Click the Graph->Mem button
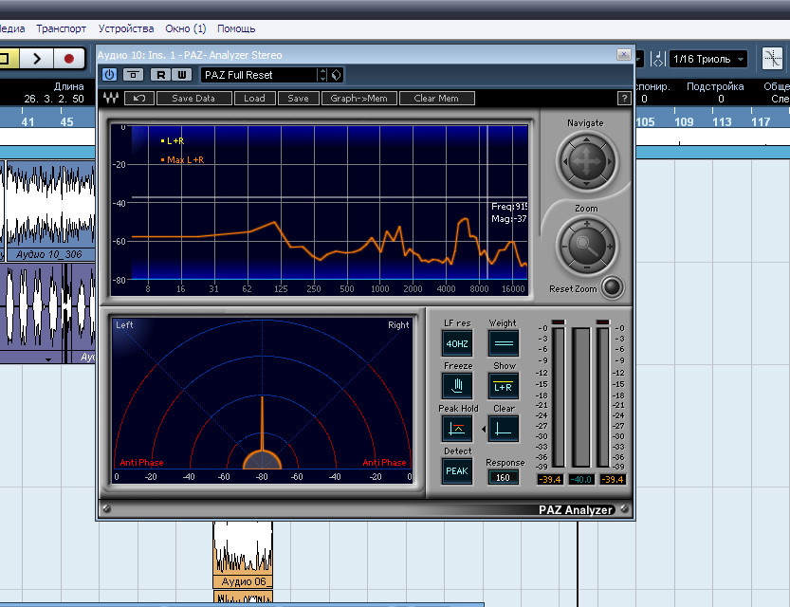 tap(359, 99)
